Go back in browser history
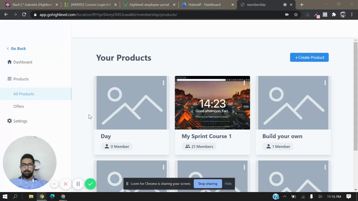The image size is (358, 201). coord(6,15)
